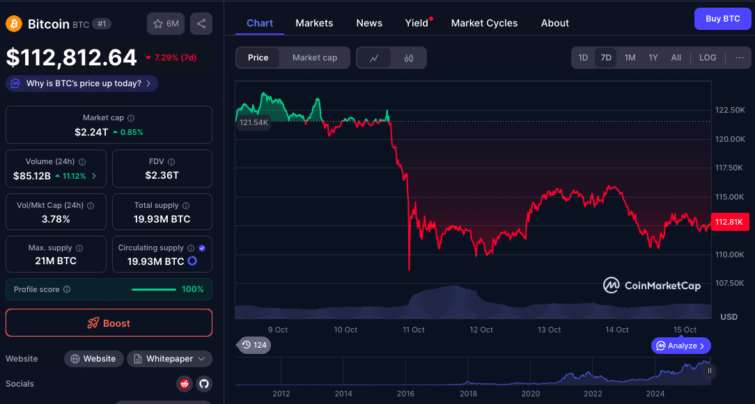755x404 pixels.
Task: Open the Markets tab
Action: pyautogui.click(x=314, y=23)
